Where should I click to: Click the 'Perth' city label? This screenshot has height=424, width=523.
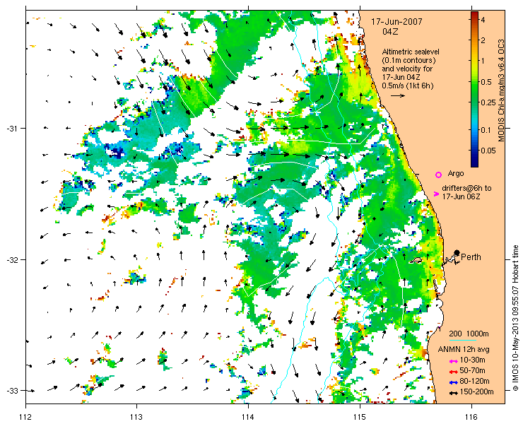tap(471, 257)
